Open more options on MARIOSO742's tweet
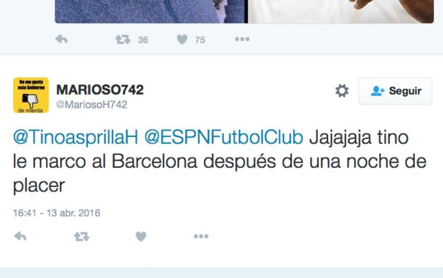Viewport: 443px width, 278px height. (201, 236)
